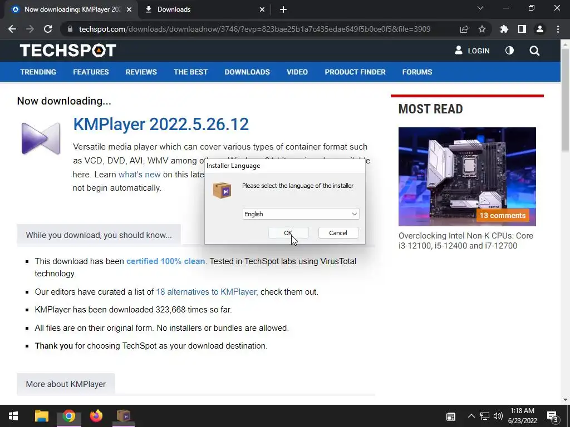Launch Firefox from taskbar
Image resolution: width=570 pixels, height=427 pixels.
[x=96, y=416]
